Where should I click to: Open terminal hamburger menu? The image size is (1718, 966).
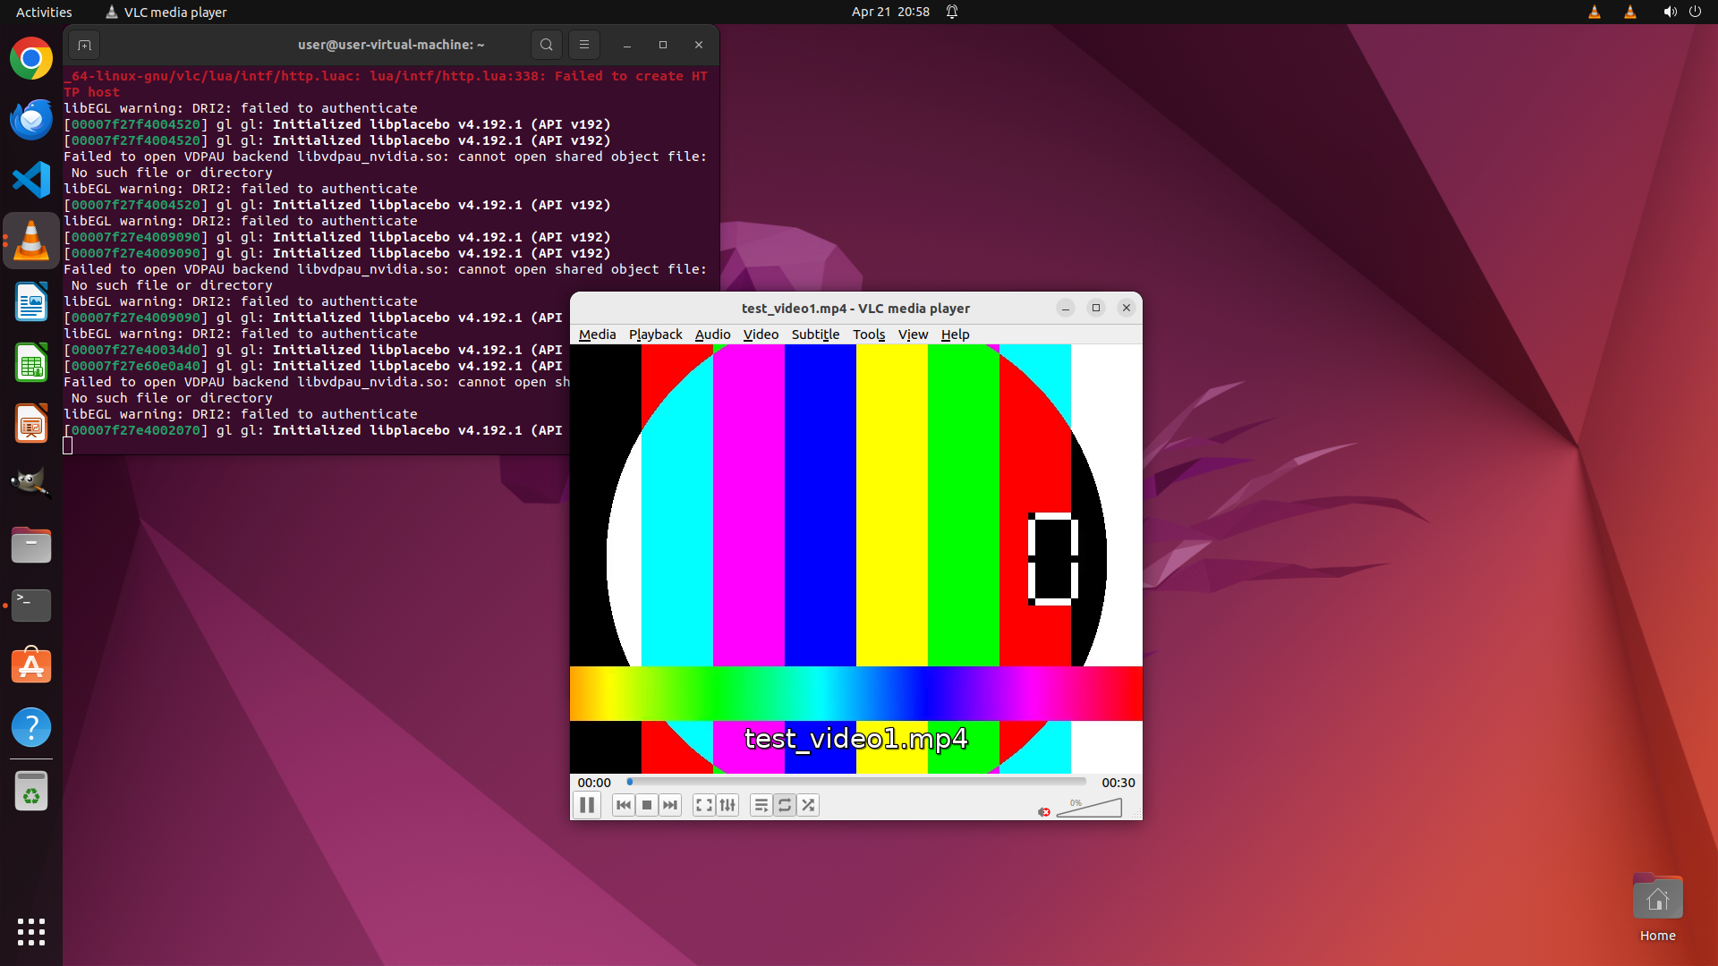click(x=584, y=45)
